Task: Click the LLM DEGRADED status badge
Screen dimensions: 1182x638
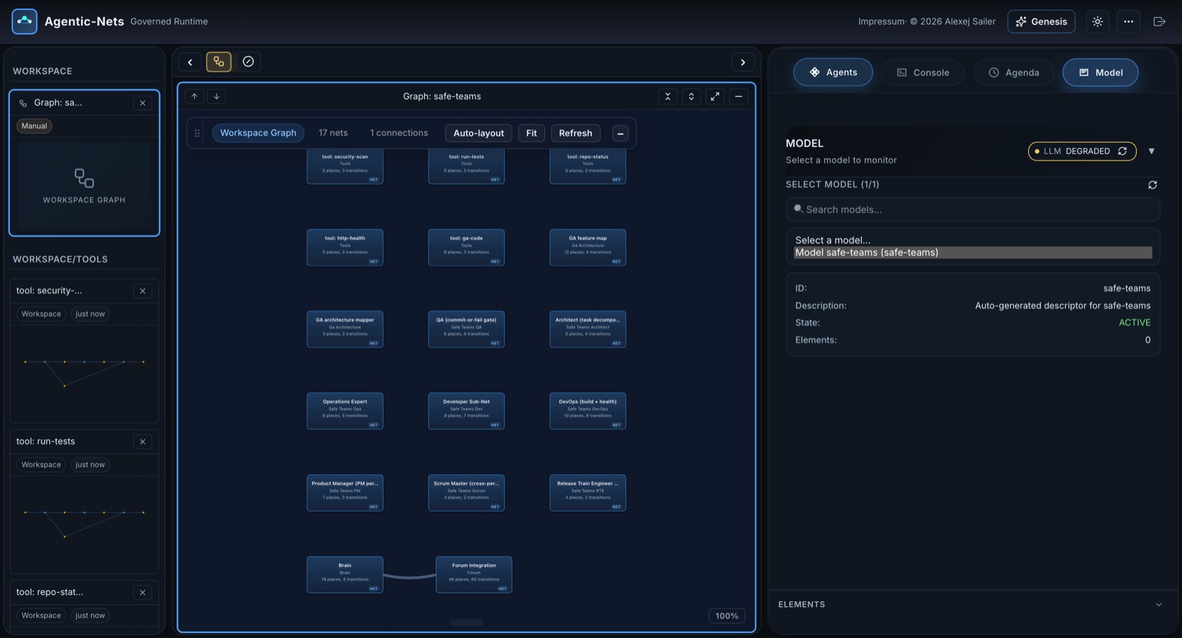Action: 1082,151
